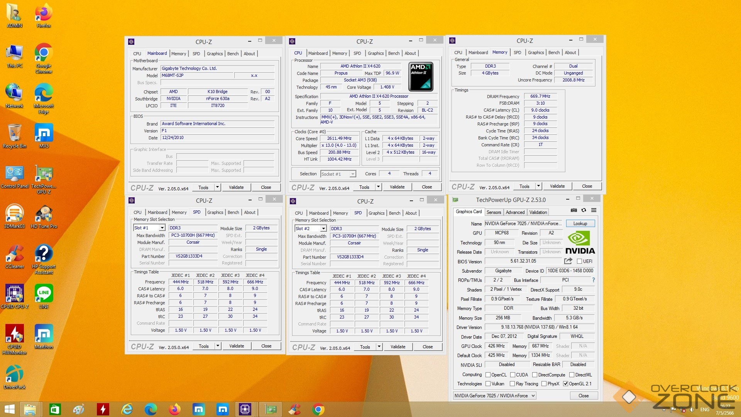
Task: Click Firefox icon in the taskbar
Action: [x=174, y=409]
